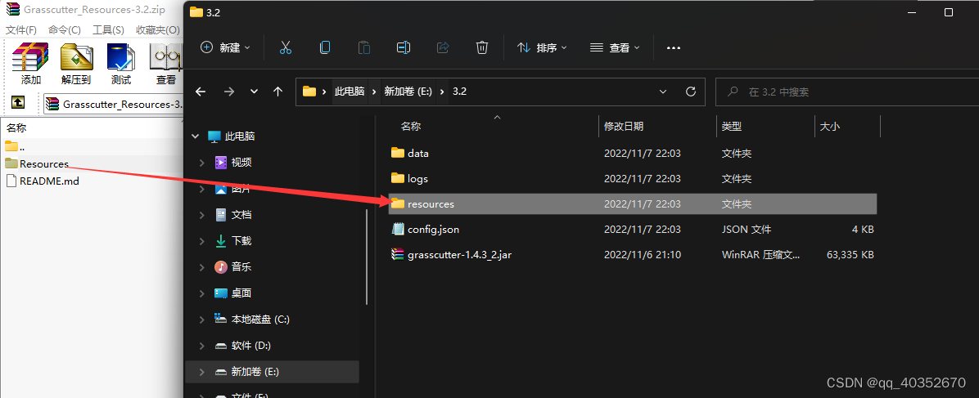This screenshot has width=979, height=398.
Task: Click navigation pane vertical scrollbar
Action: click(367, 256)
